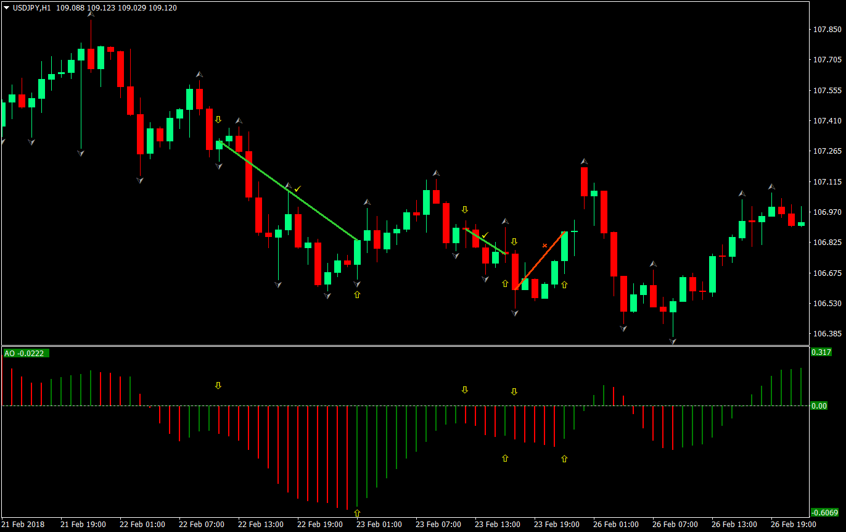Select the yellow down-arrow inside the AO panel near 22 Feb 07:00

[218, 385]
